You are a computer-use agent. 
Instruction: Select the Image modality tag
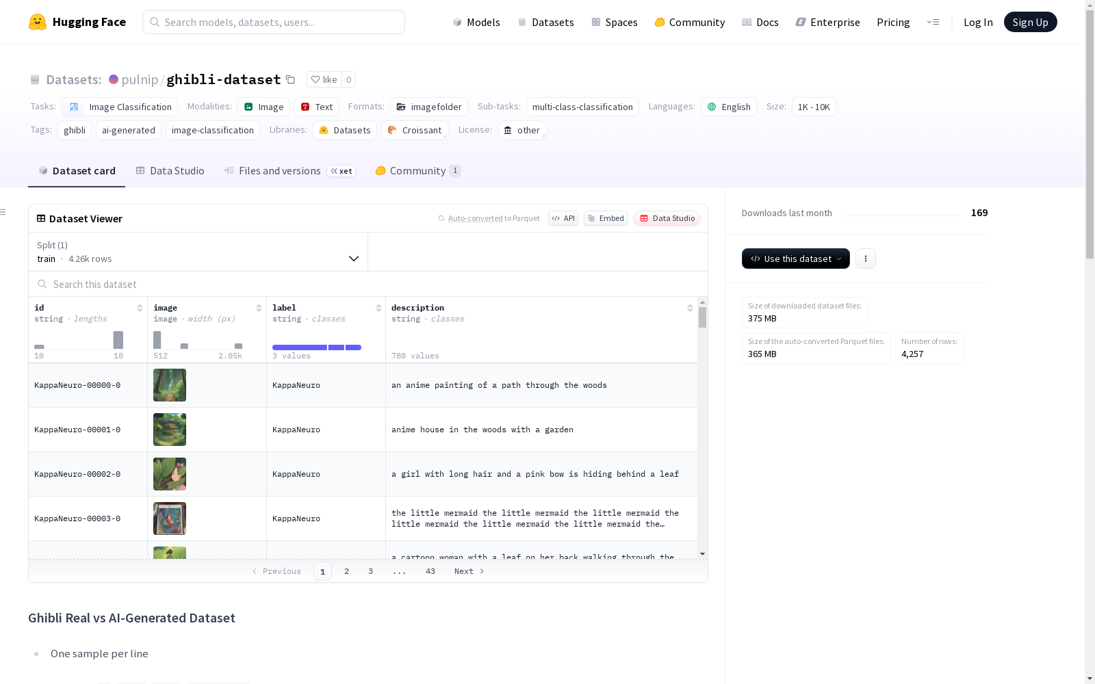pyautogui.click(x=264, y=107)
